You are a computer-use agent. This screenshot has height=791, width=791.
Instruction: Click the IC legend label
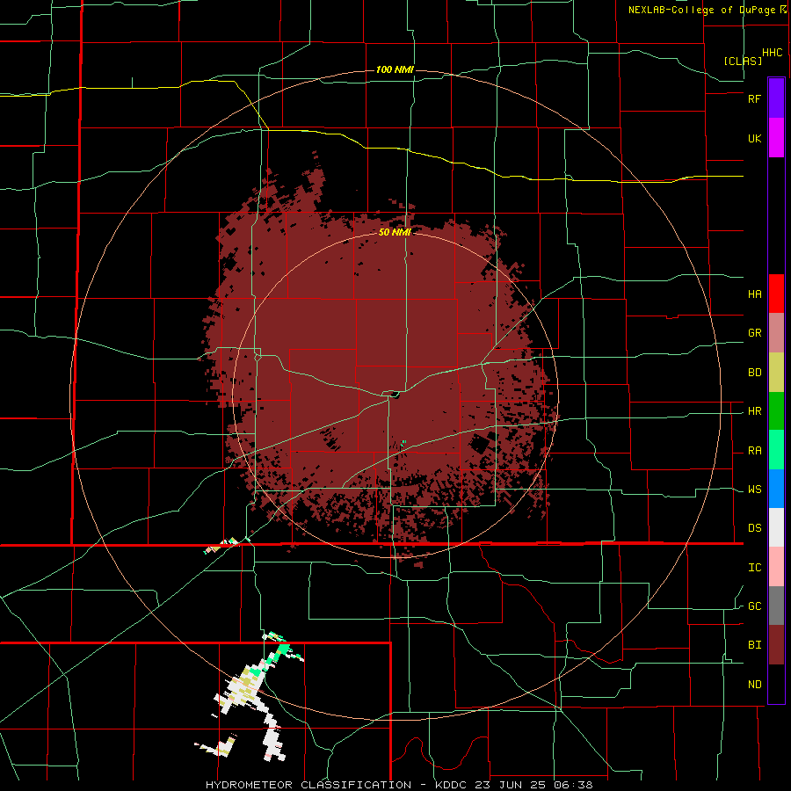point(754,568)
